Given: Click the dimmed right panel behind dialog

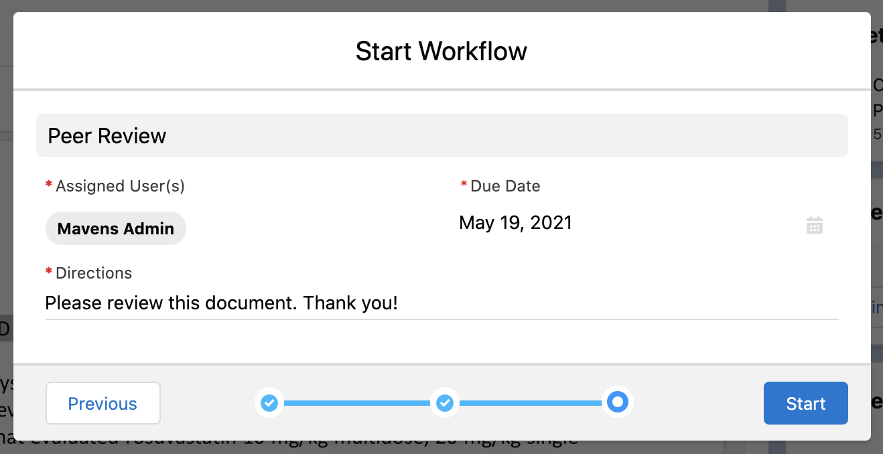Looking at the screenshot, I should 877,268.
